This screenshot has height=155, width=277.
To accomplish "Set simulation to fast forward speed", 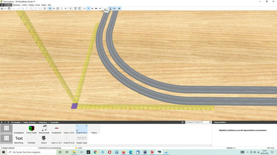I will click(92, 8).
